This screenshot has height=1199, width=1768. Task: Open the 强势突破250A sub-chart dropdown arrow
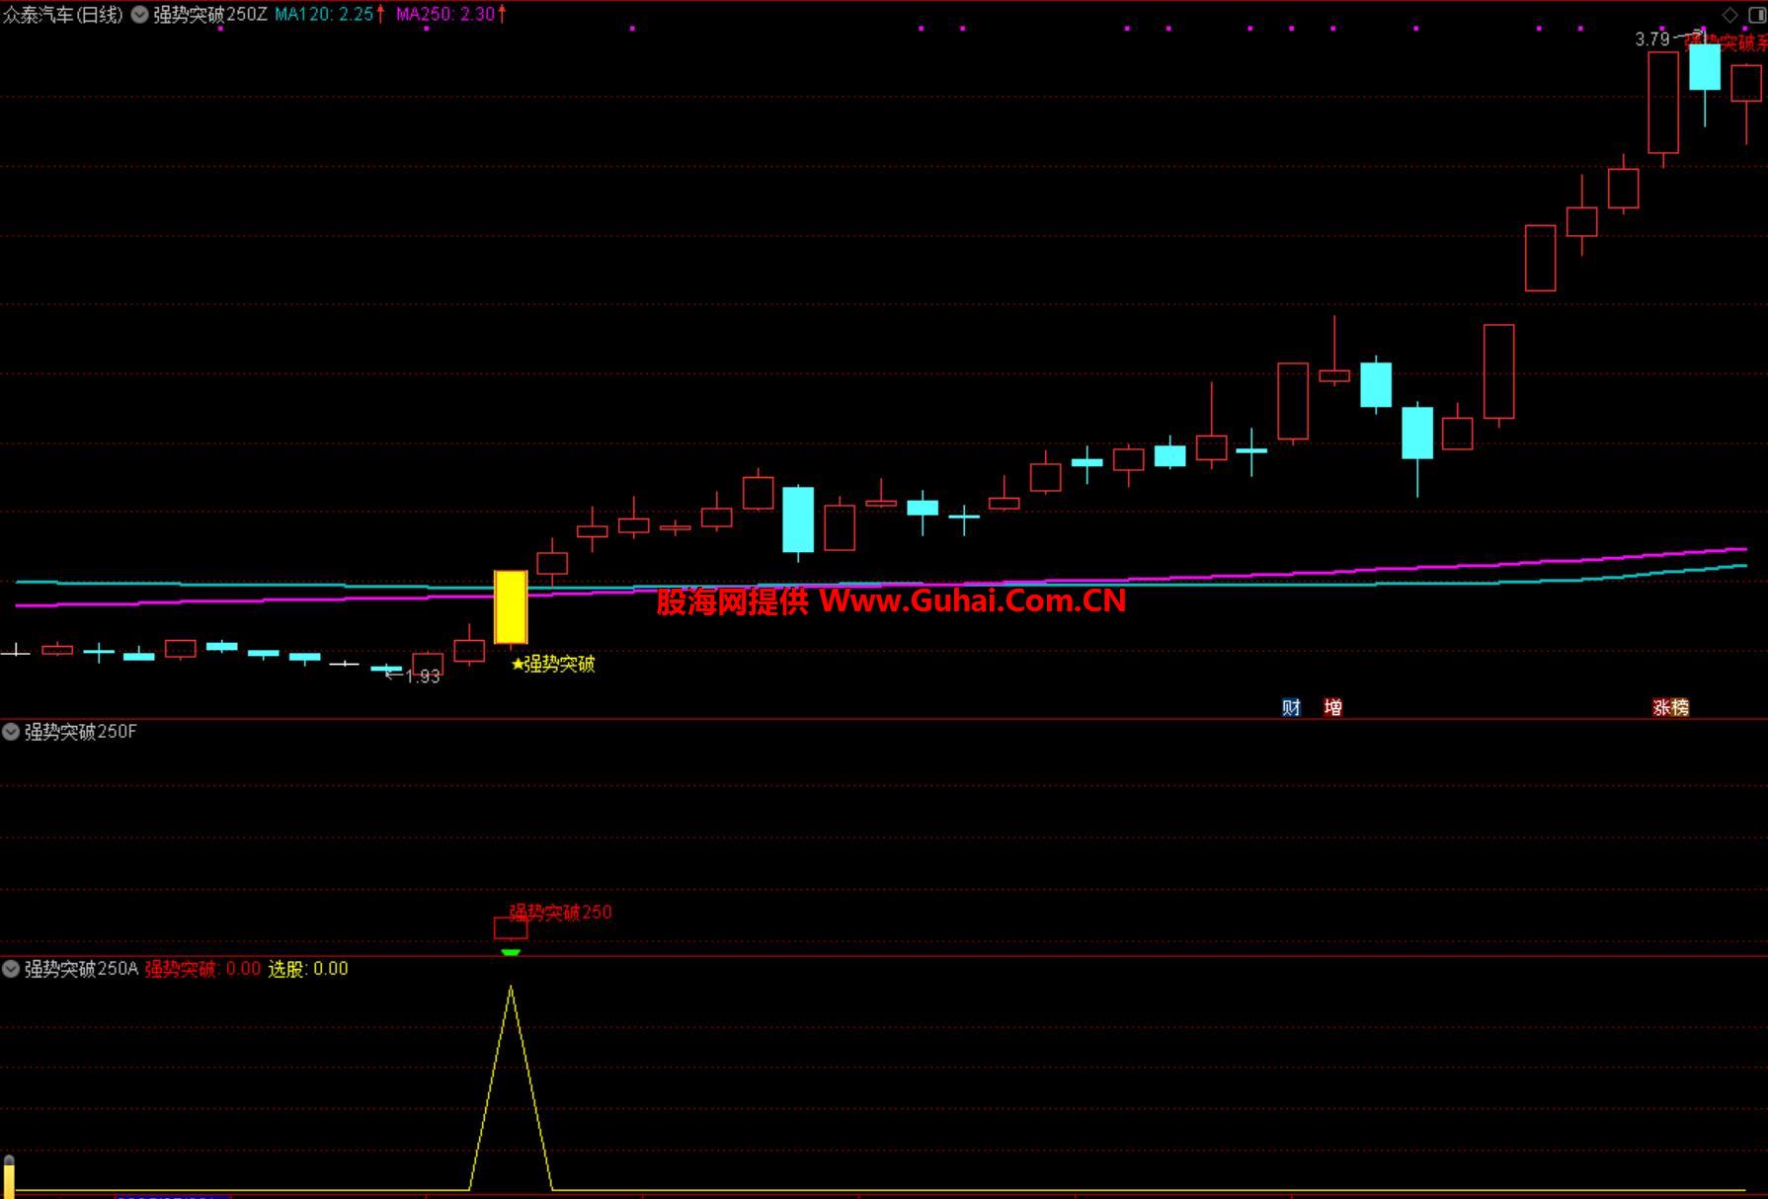11,969
